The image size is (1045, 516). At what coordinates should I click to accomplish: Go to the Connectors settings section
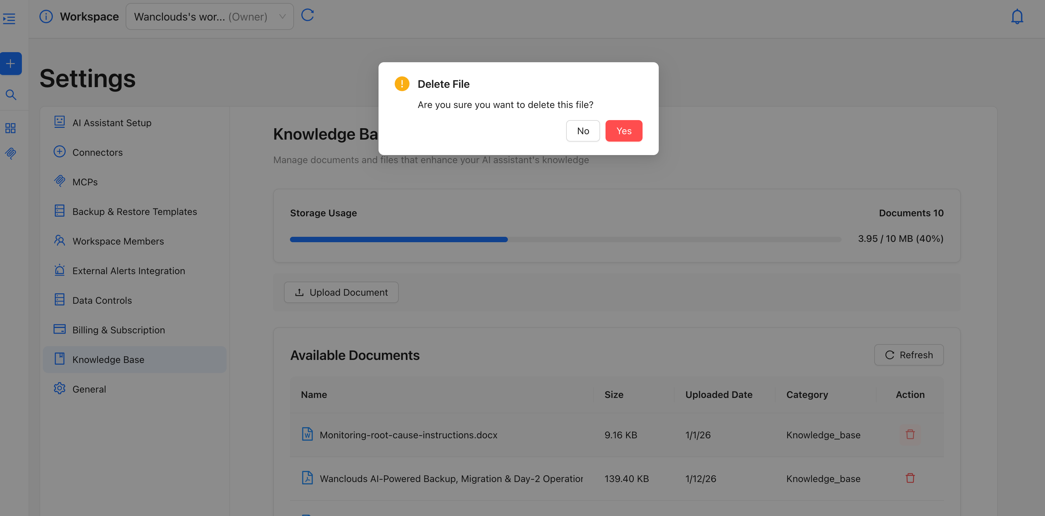point(97,152)
